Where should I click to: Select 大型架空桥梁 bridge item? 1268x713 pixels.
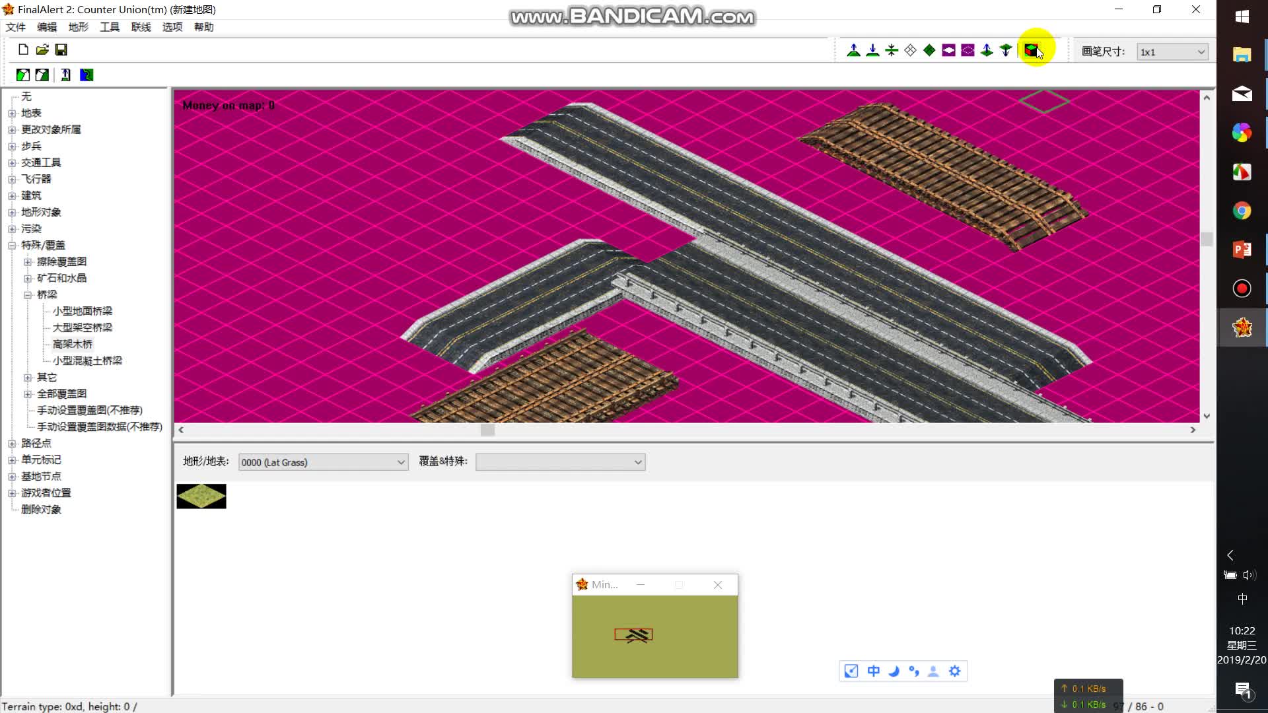[x=83, y=327]
